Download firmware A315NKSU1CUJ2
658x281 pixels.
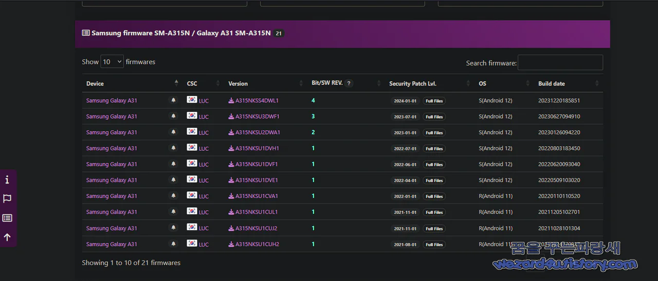253,228
